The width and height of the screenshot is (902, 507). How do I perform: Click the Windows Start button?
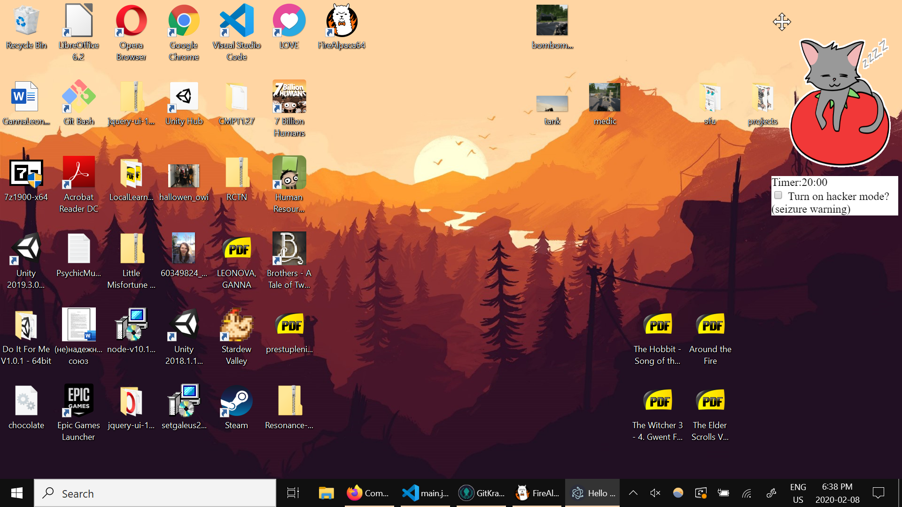[17, 493]
